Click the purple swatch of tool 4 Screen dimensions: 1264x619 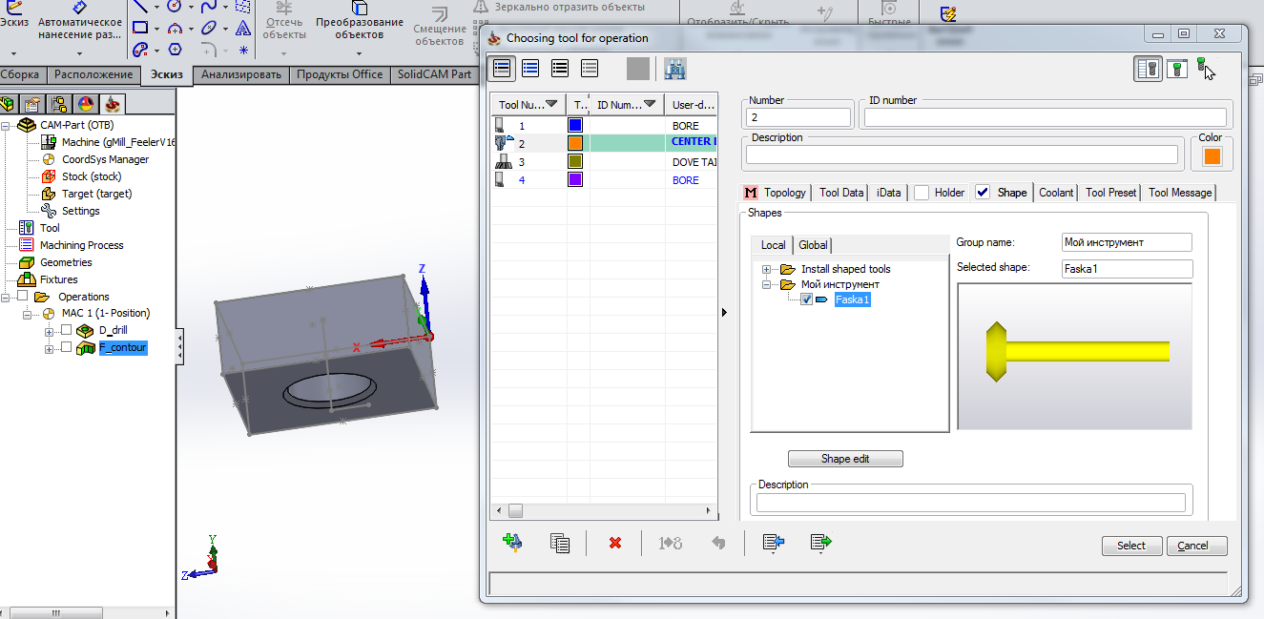point(575,179)
